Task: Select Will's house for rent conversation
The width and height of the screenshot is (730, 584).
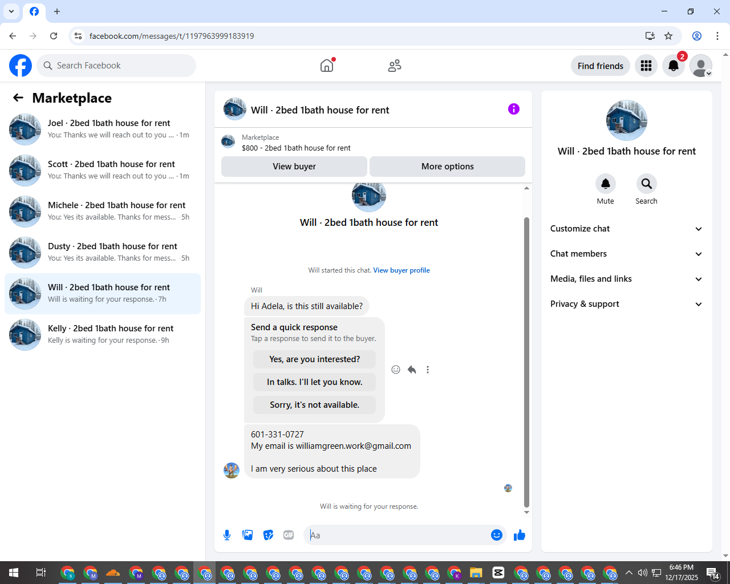Action: click(x=103, y=294)
